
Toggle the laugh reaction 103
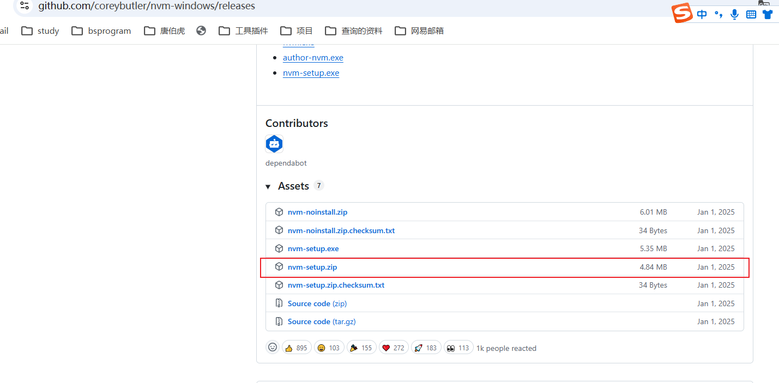click(x=329, y=348)
